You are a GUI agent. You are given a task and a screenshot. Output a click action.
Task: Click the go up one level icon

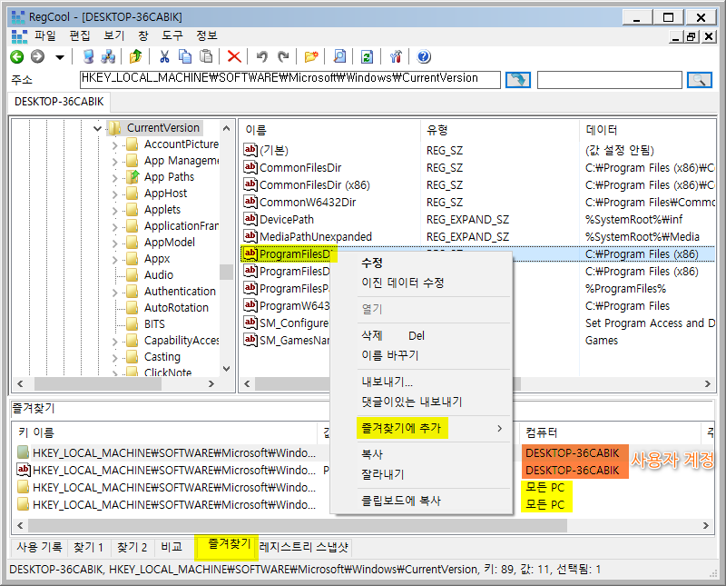(x=135, y=56)
